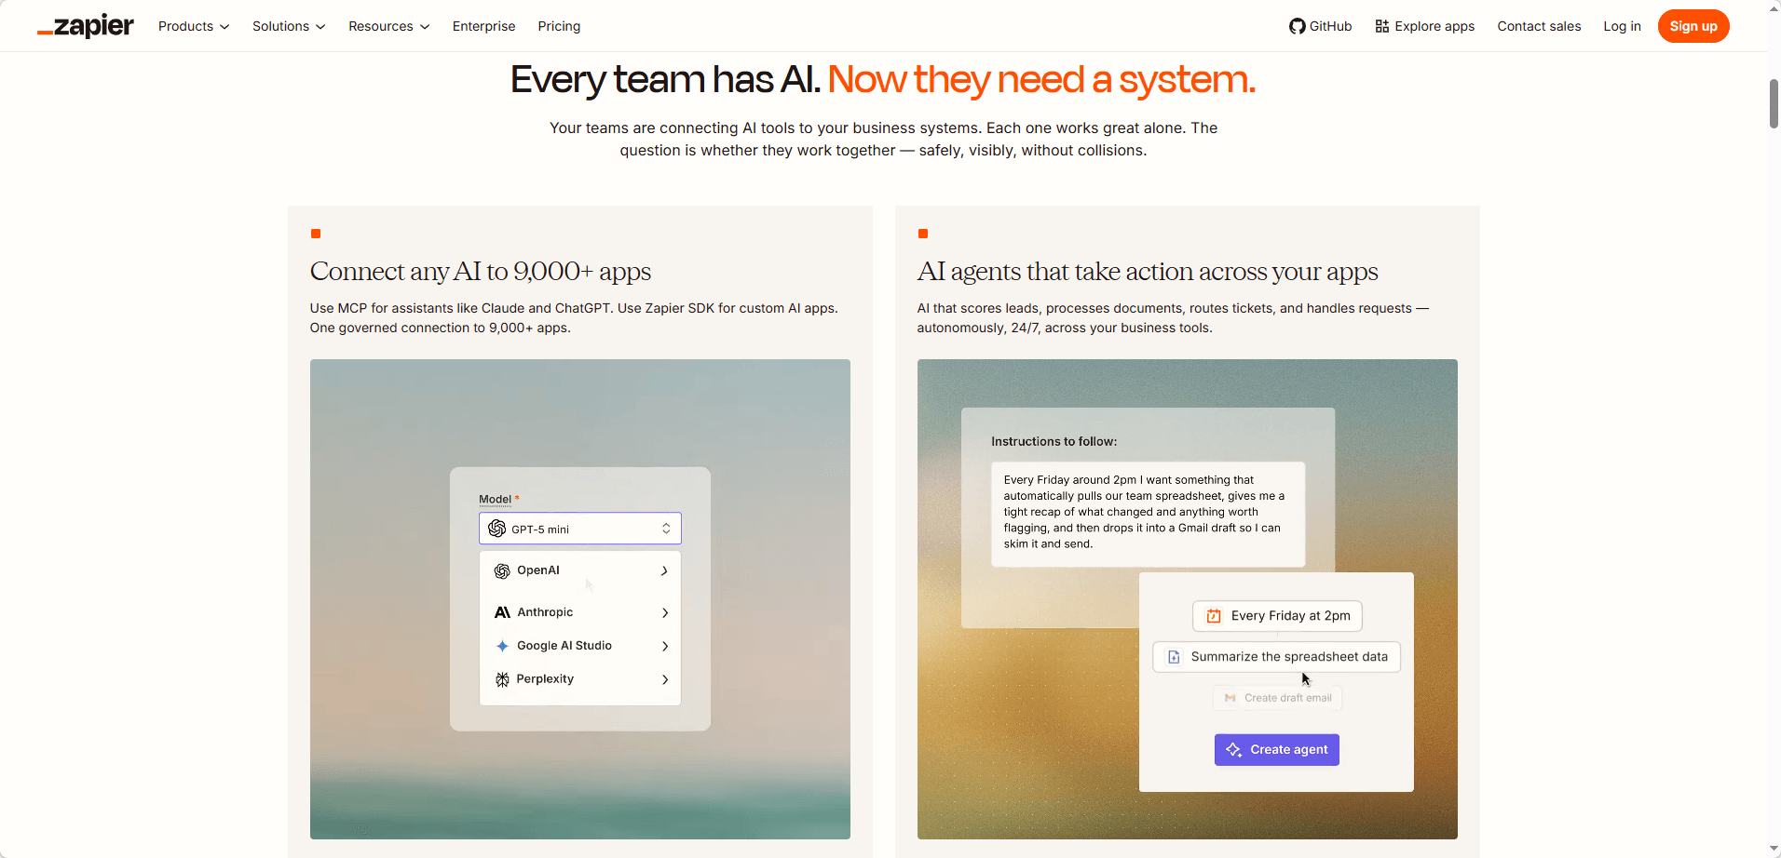Click the Every Friday at 2pm step
The image size is (1781, 858).
(1277, 616)
